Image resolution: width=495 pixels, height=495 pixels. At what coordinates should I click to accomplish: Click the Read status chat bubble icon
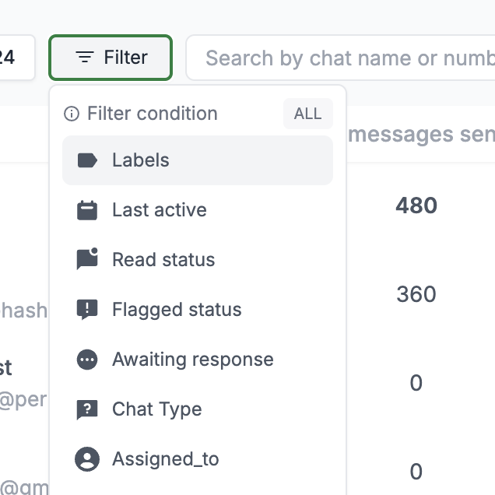click(87, 259)
